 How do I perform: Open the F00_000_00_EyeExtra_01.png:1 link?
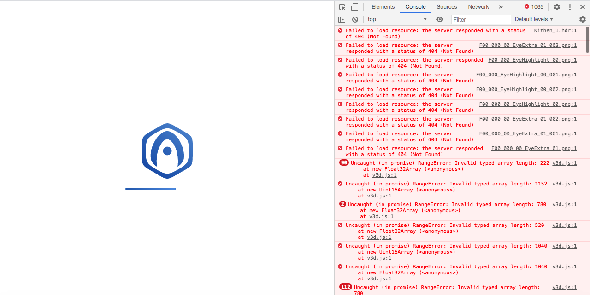tap(534, 148)
